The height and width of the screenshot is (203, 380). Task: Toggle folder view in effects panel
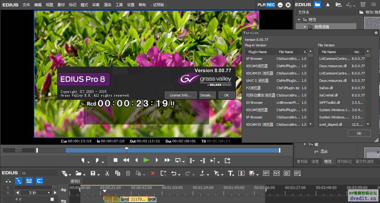(x=318, y=5)
